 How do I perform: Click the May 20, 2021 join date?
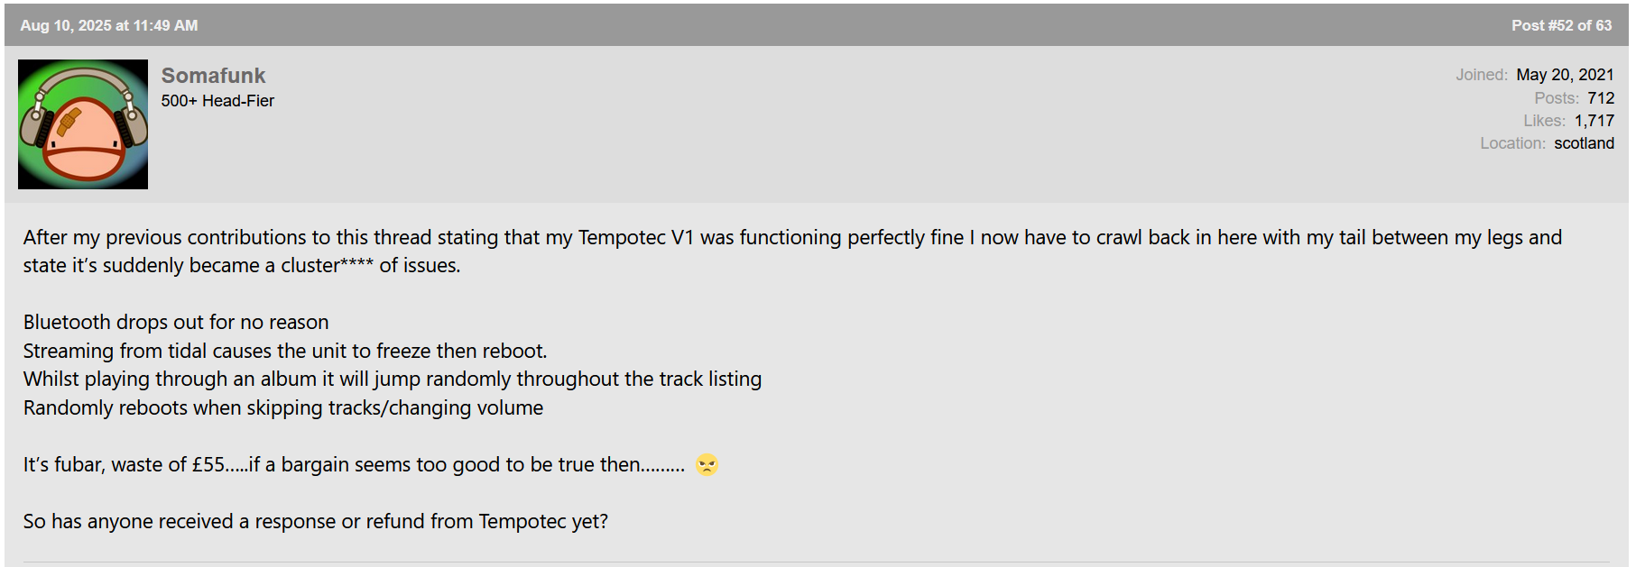[1565, 75]
